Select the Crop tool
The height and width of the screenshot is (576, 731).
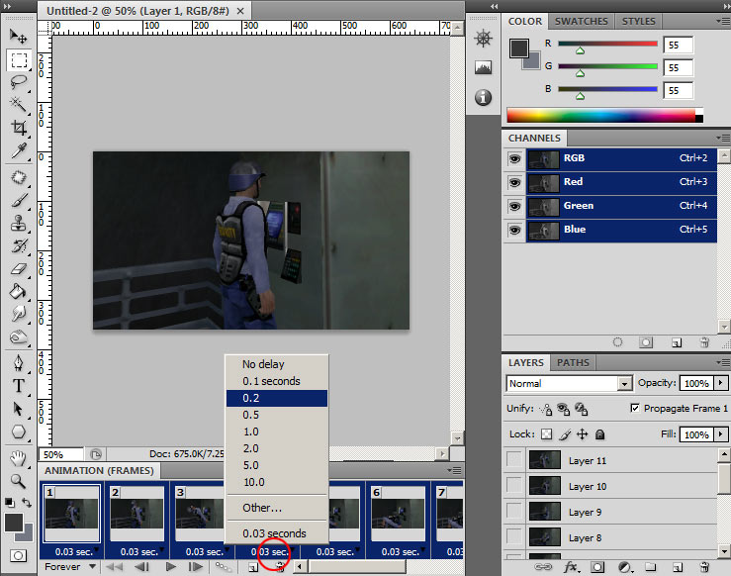click(x=19, y=128)
